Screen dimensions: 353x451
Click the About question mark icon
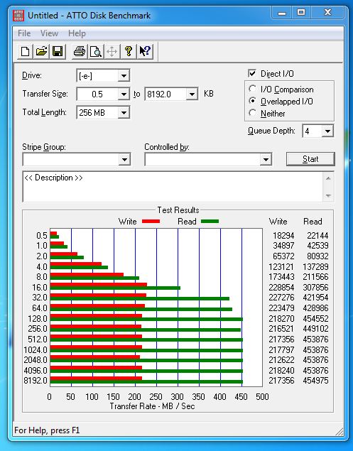[x=129, y=52]
